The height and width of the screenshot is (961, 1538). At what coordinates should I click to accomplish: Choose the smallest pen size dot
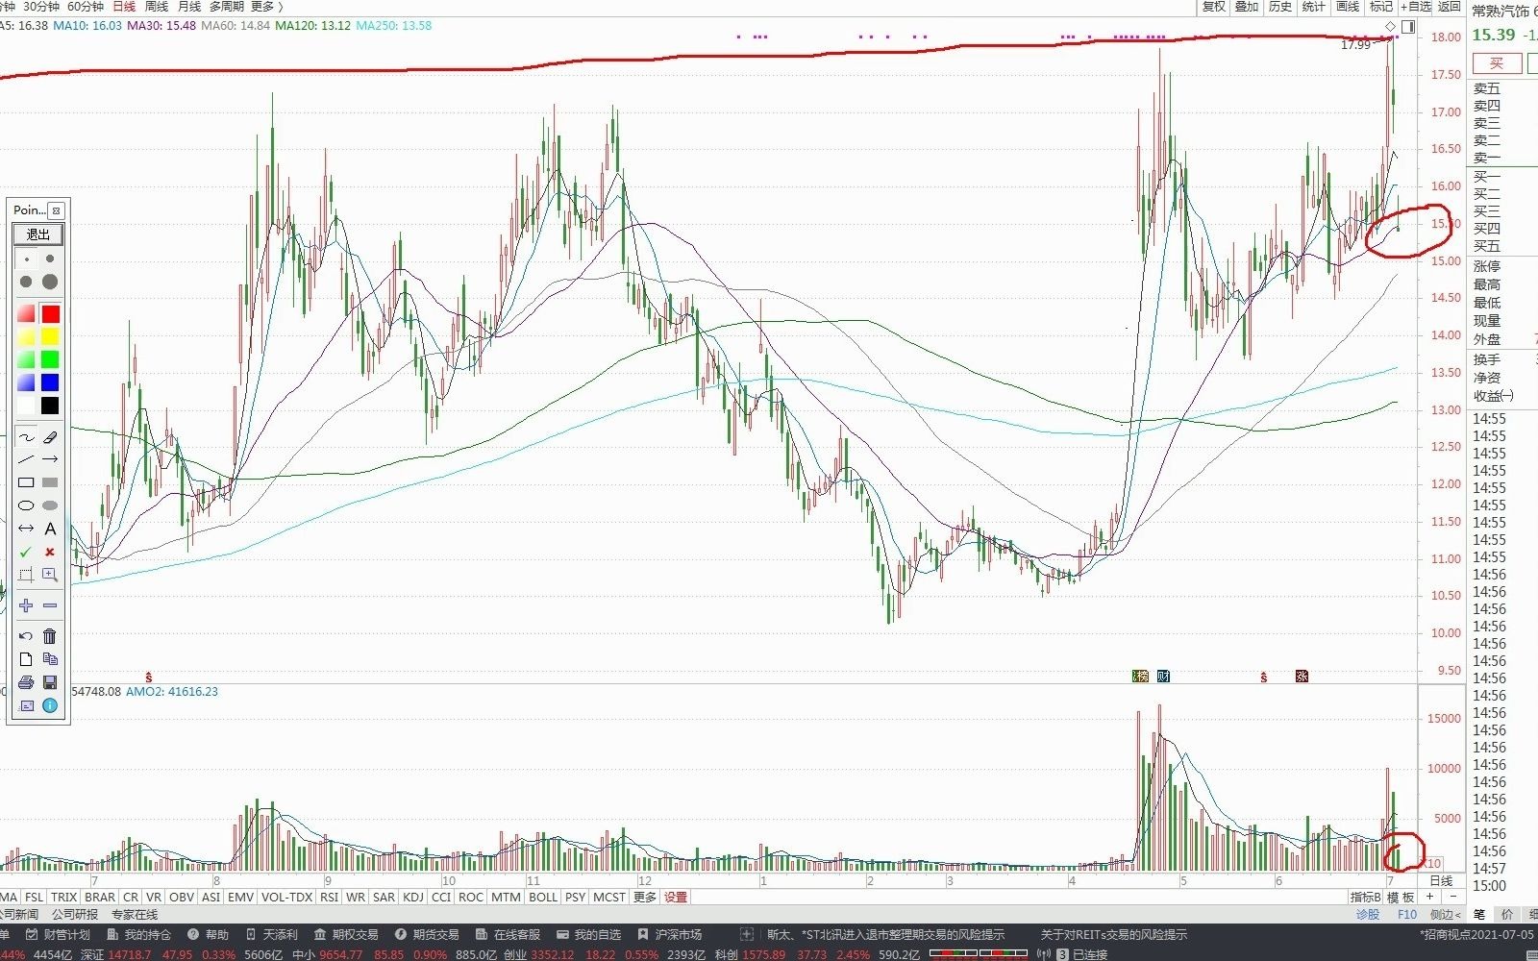pyautogui.click(x=26, y=259)
